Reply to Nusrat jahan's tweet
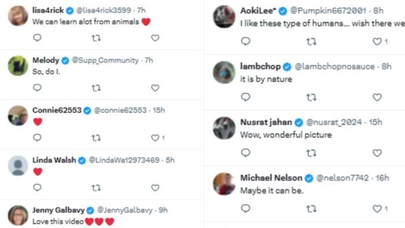 (246, 153)
